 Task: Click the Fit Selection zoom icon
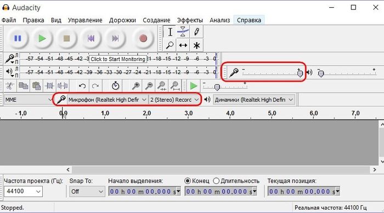point(162,86)
